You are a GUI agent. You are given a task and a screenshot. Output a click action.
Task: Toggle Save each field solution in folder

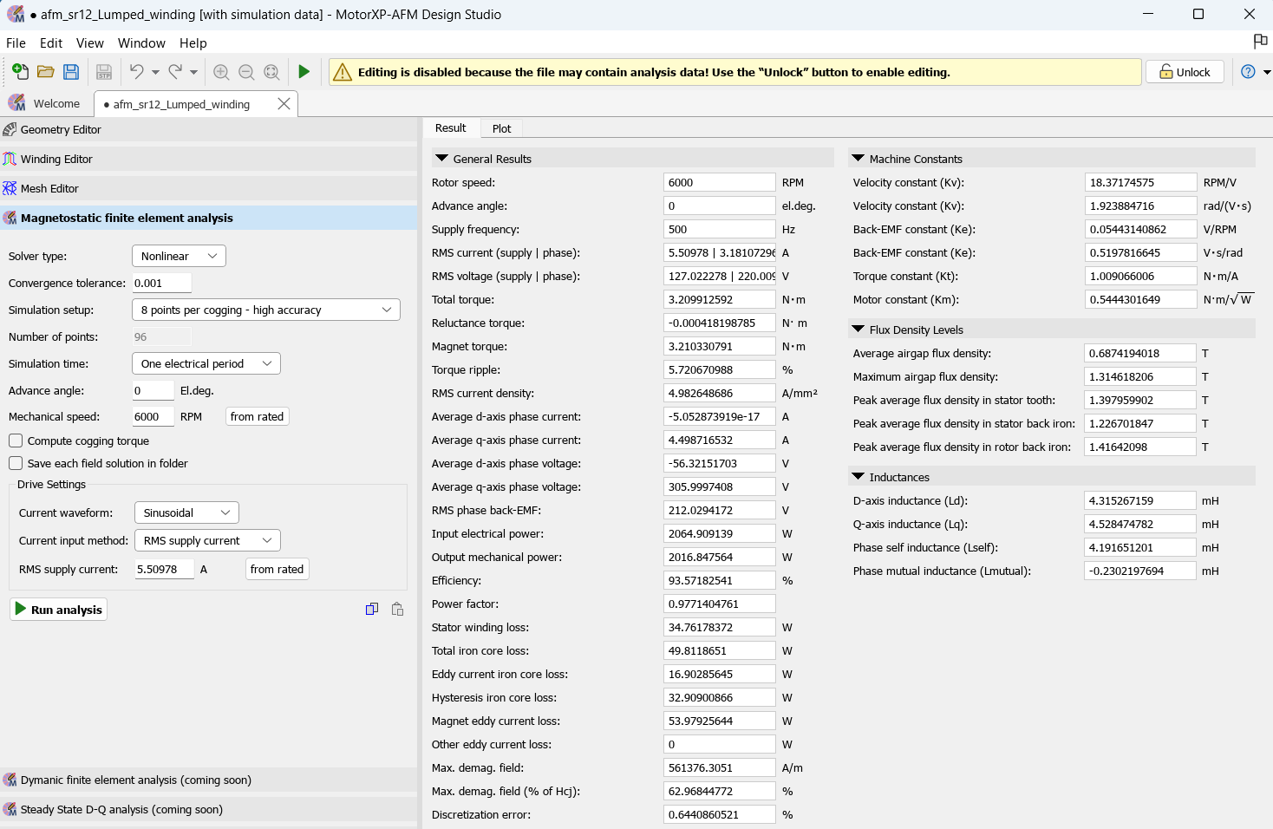coord(16,463)
